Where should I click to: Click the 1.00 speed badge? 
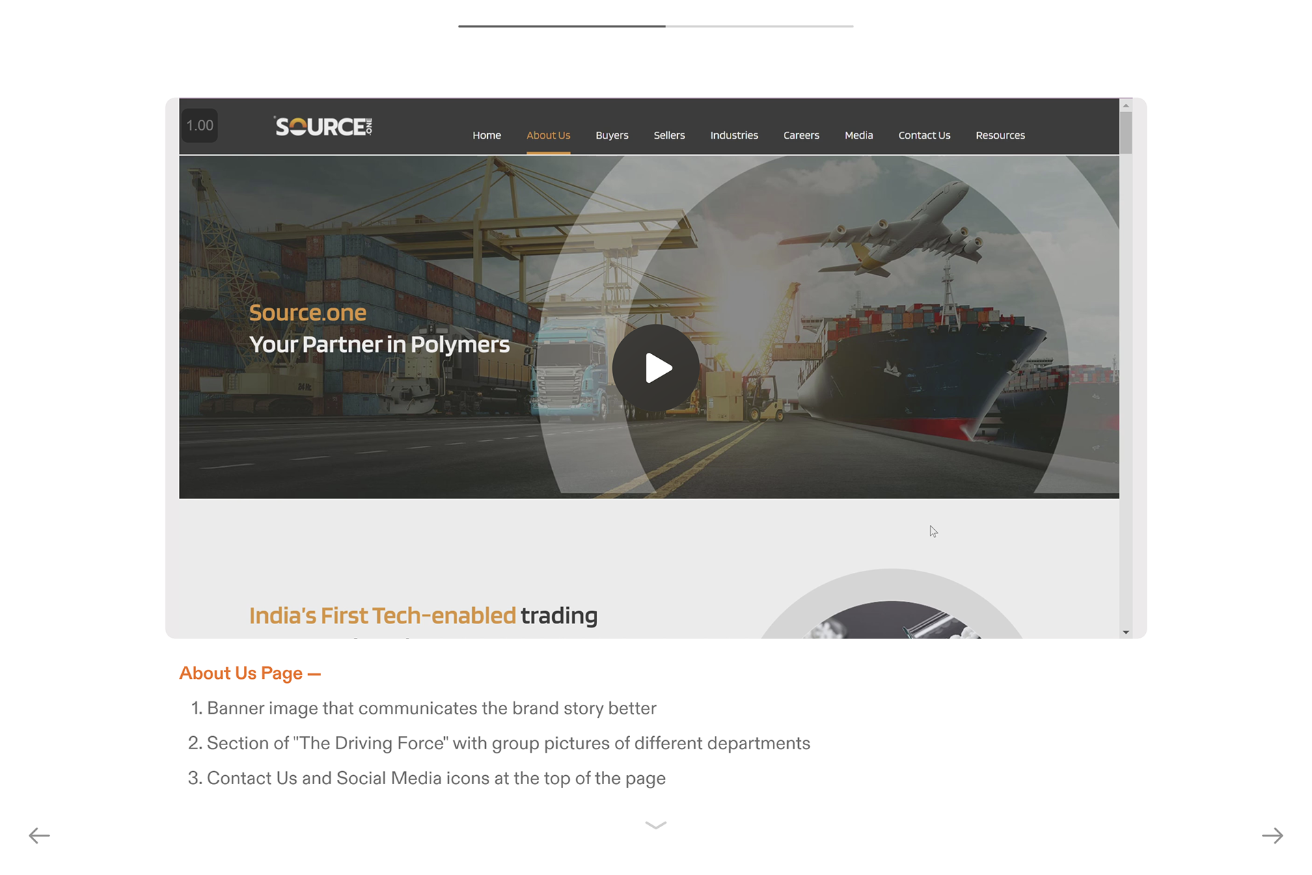click(200, 126)
